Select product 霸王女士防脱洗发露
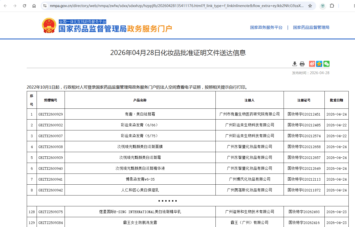Image resolution: width=355 pixels, height=227 pixels. click(140, 223)
